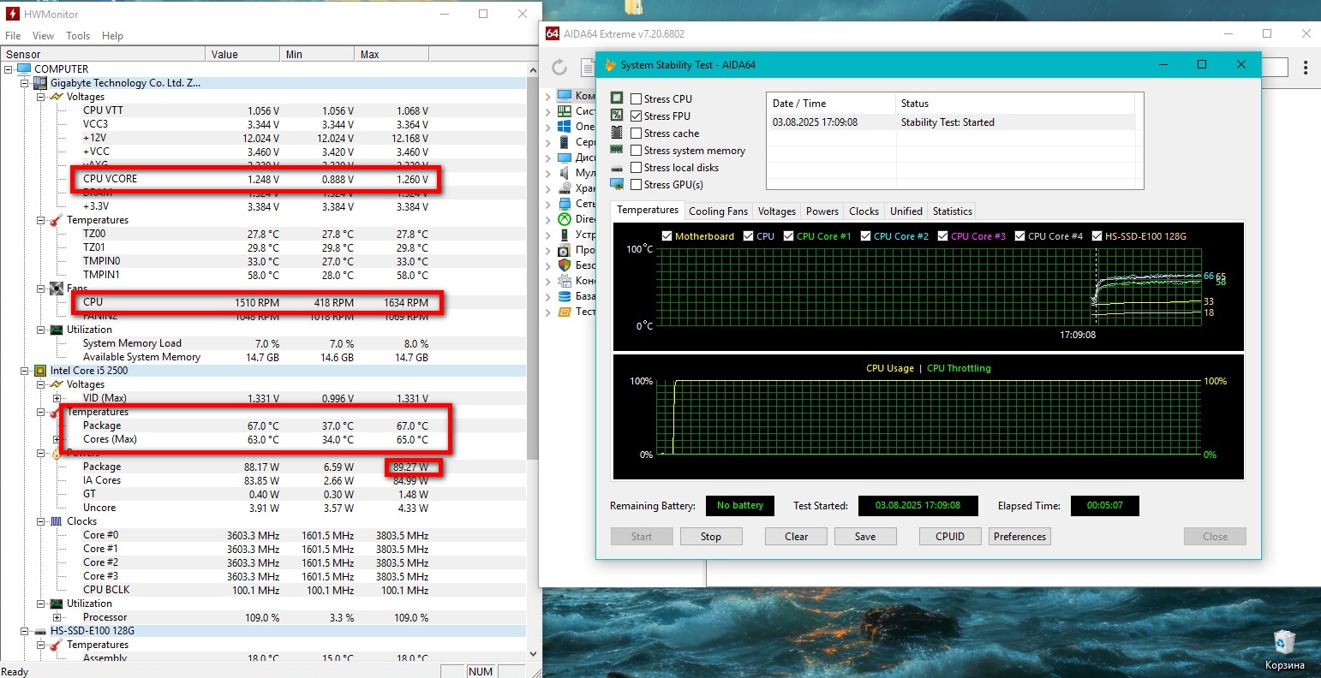Enable the Stress GPU(s) checkbox
The height and width of the screenshot is (678, 1321).
tap(636, 185)
